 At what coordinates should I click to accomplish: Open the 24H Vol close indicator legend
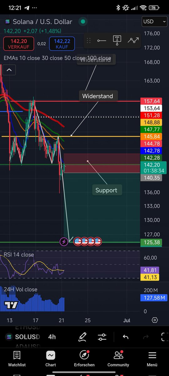[21, 290]
